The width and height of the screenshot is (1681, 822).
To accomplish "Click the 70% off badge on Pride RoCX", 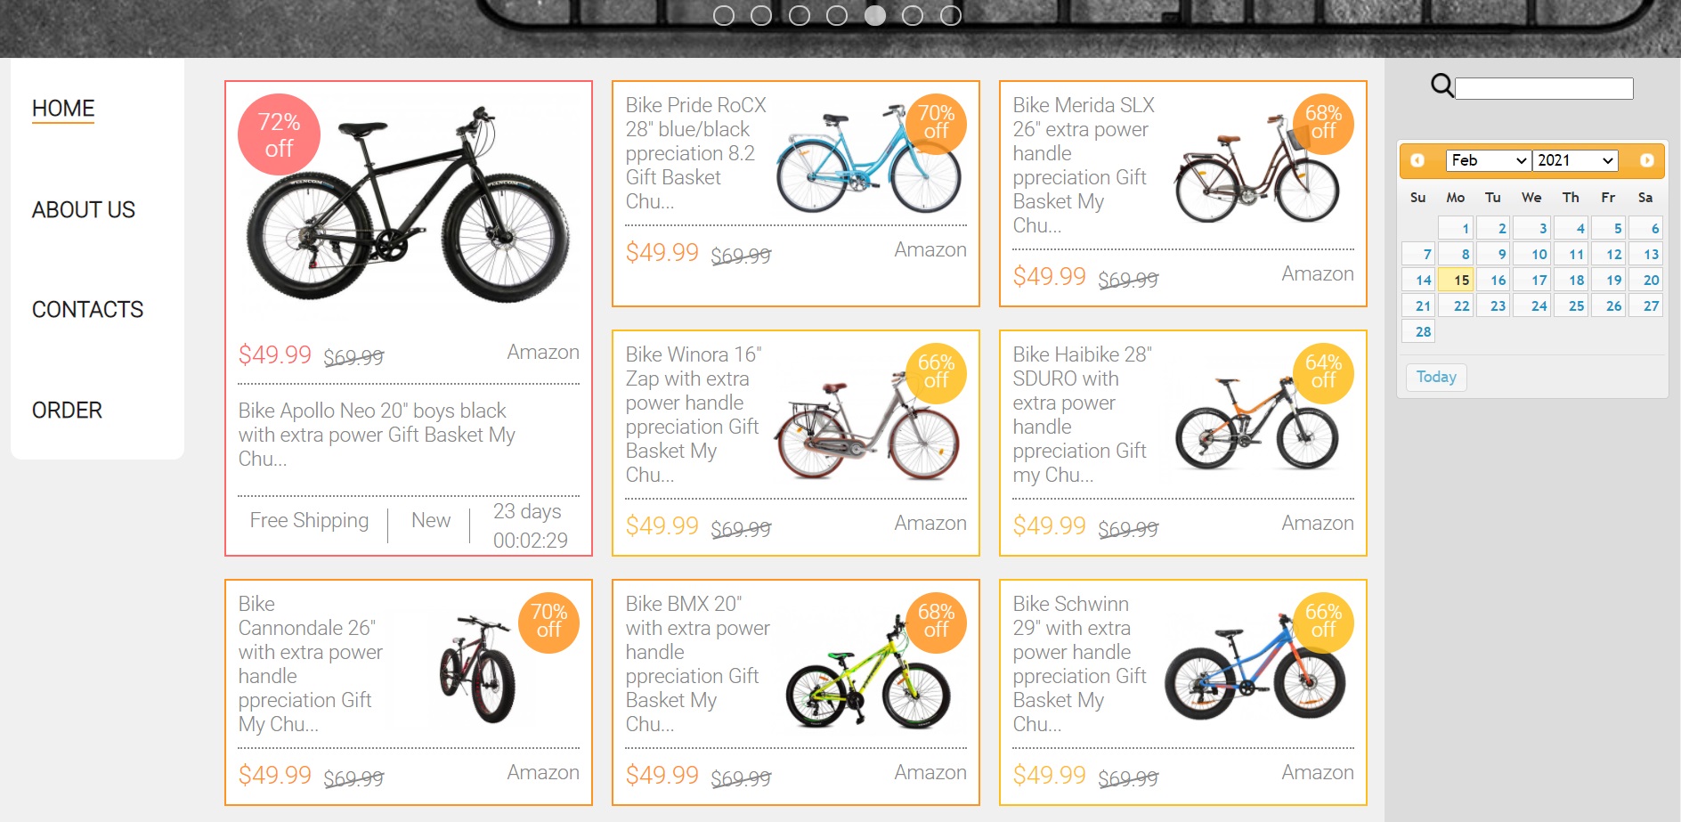I will click(936, 123).
